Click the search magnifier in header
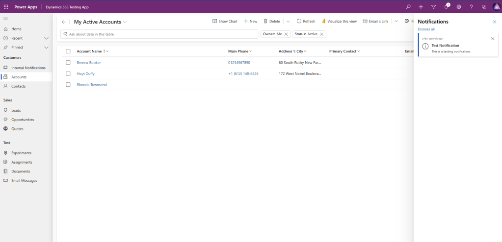 click(x=408, y=7)
